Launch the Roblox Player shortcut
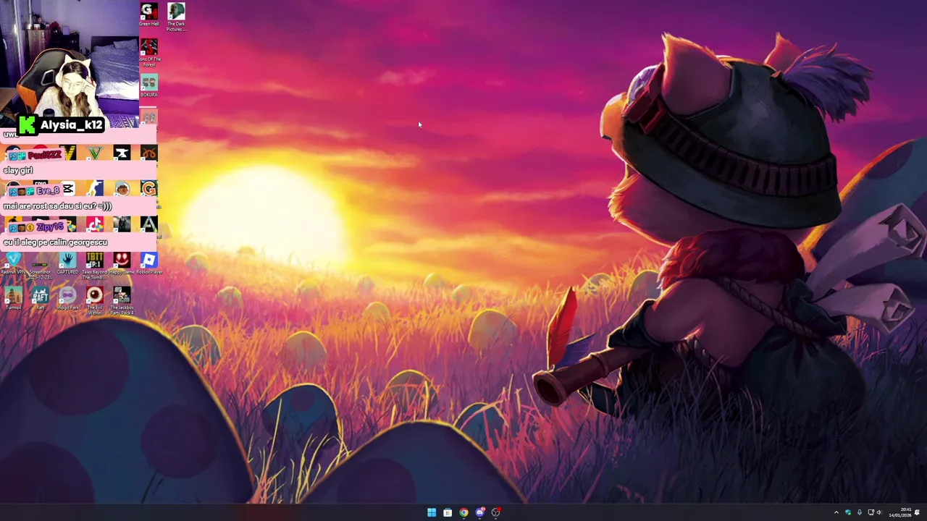Image resolution: width=927 pixels, height=521 pixels. coord(148,264)
